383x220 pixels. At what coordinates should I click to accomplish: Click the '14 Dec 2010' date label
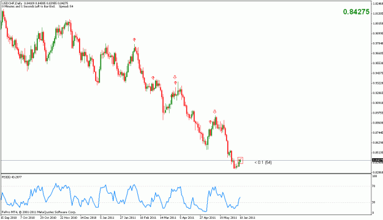[x=88, y=218]
